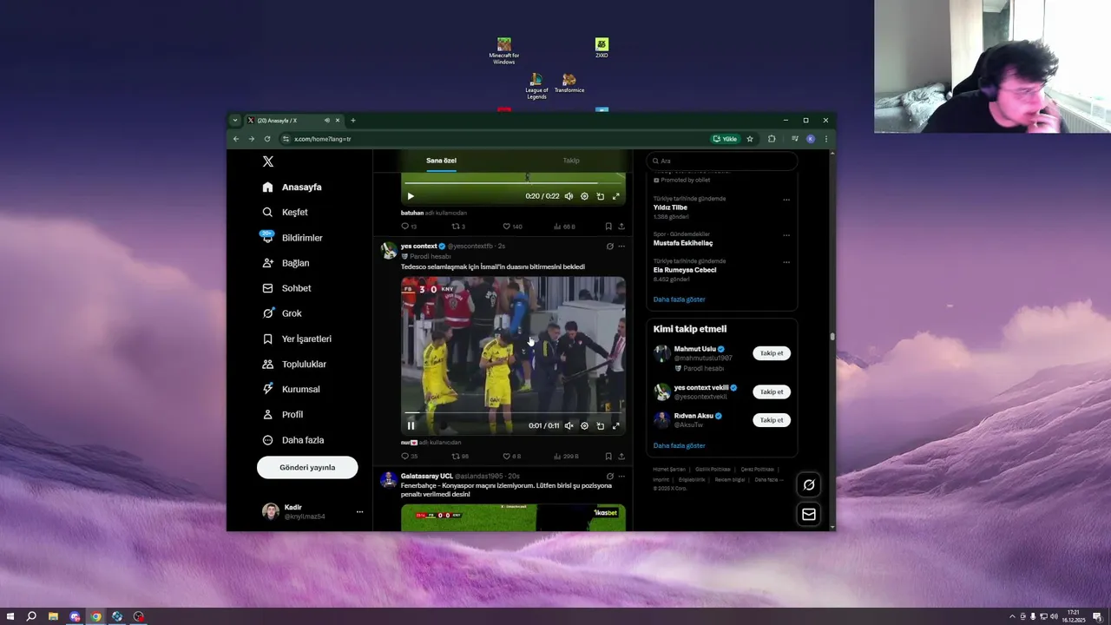The width and height of the screenshot is (1111, 625).
Task: Go to Anasayfa in the sidebar
Action: point(292,187)
